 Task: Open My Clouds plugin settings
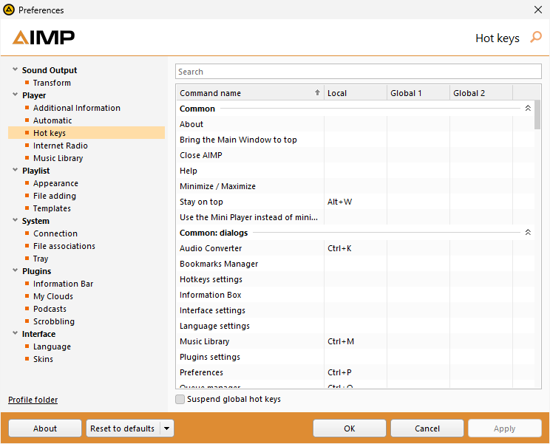pyautogui.click(x=53, y=296)
